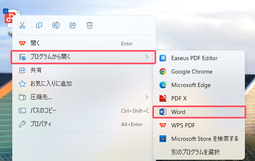Click share icon beside 共有
The height and width of the screenshot is (161, 255).
(x=22, y=70)
